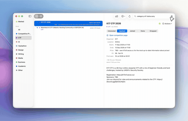
Task: Set status to Interested
Action: pyautogui.click(x=112, y=31)
